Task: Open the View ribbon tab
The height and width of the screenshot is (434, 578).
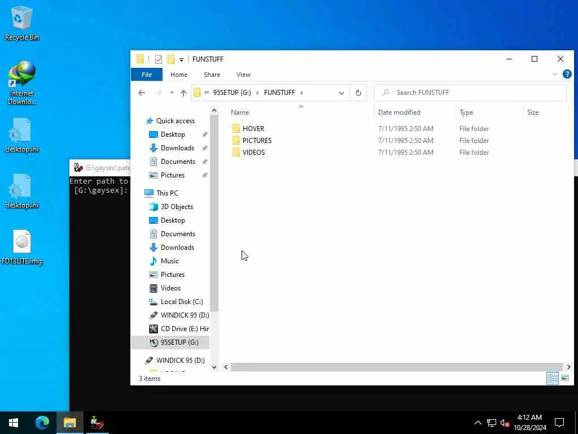Action: [243, 75]
